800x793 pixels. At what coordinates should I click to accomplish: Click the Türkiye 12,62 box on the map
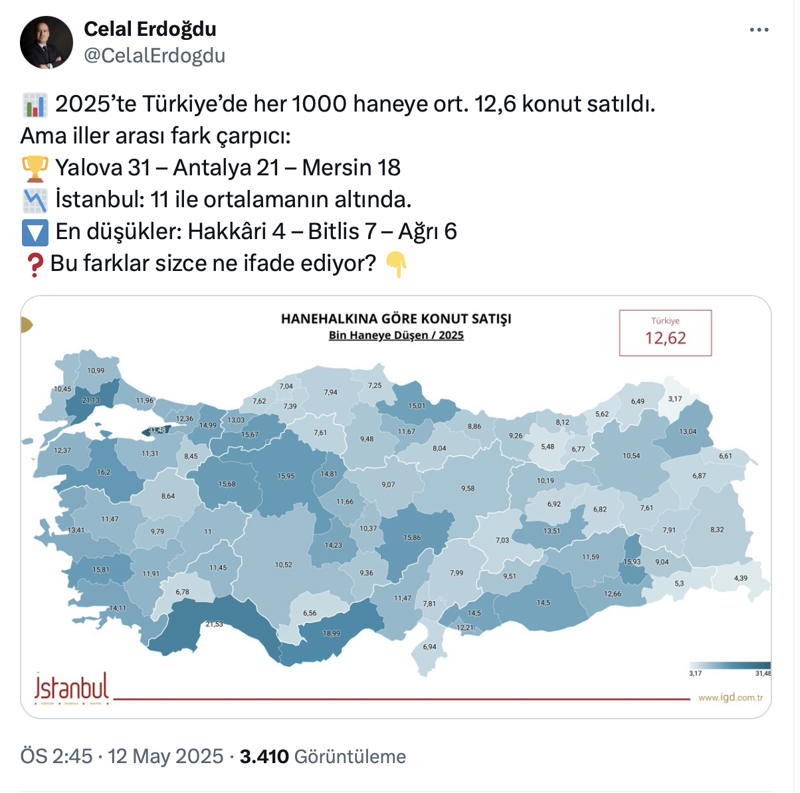(665, 333)
